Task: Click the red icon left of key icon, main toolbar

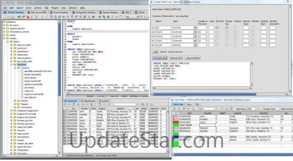Action: [28, 17]
